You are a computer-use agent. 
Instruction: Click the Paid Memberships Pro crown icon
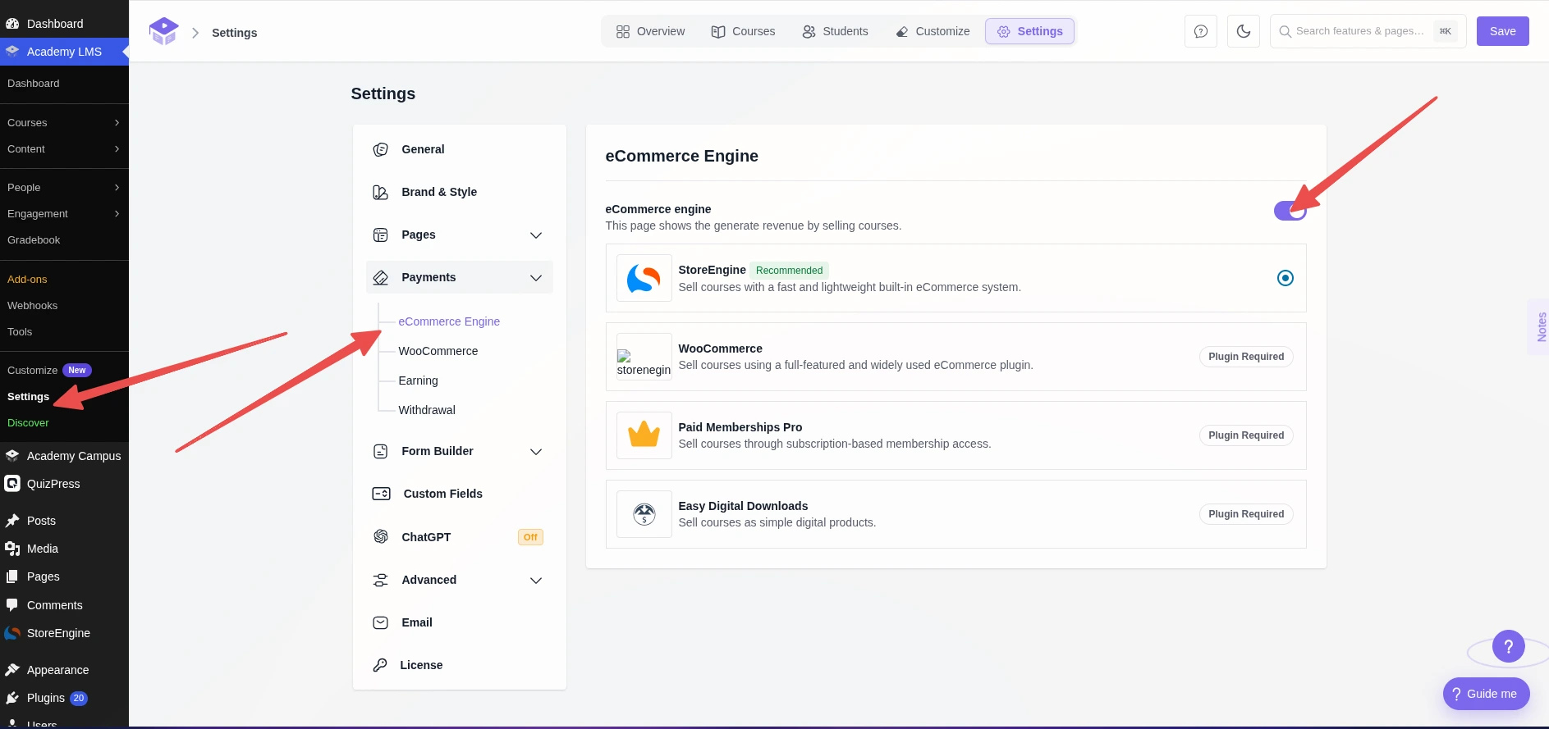tap(644, 435)
